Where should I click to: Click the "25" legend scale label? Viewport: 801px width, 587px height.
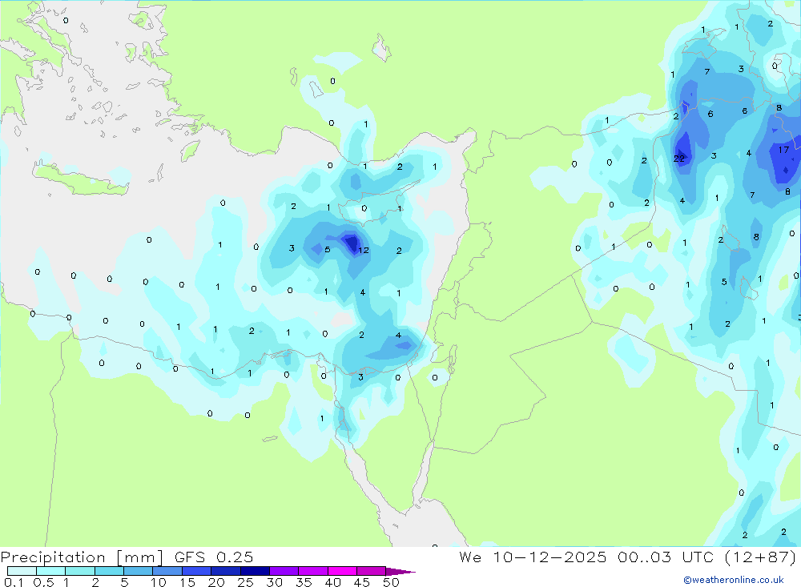pos(246,582)
